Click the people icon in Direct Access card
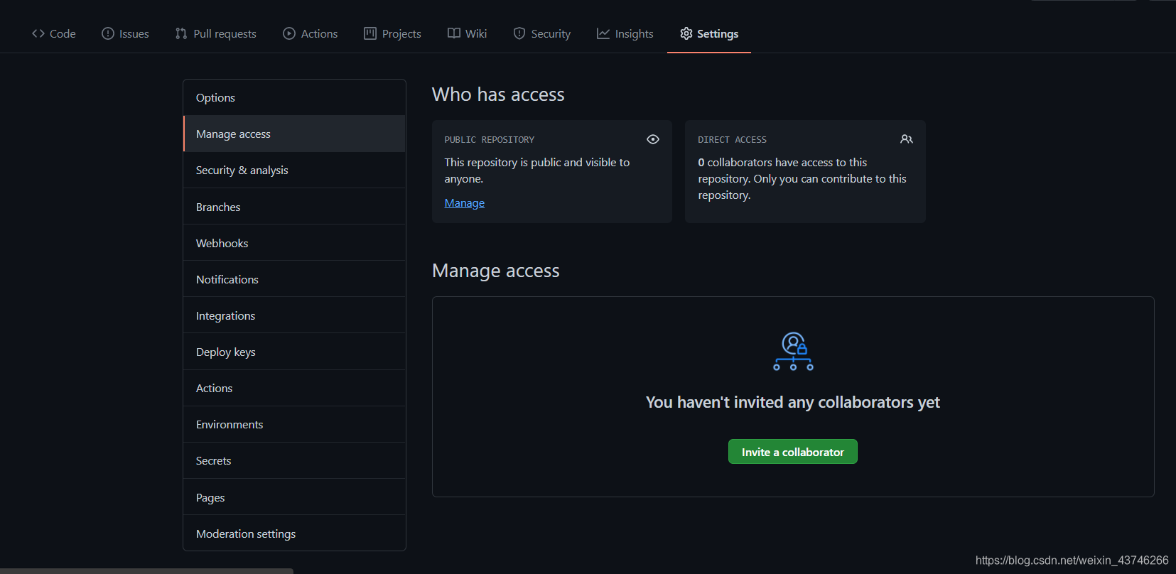This screenshot has height=574, width=1176. point(907,139)
